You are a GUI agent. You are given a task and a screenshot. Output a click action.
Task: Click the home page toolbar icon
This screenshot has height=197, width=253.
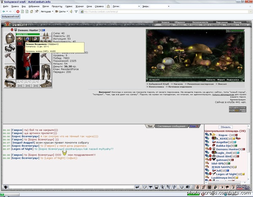(x=32, y=11)
